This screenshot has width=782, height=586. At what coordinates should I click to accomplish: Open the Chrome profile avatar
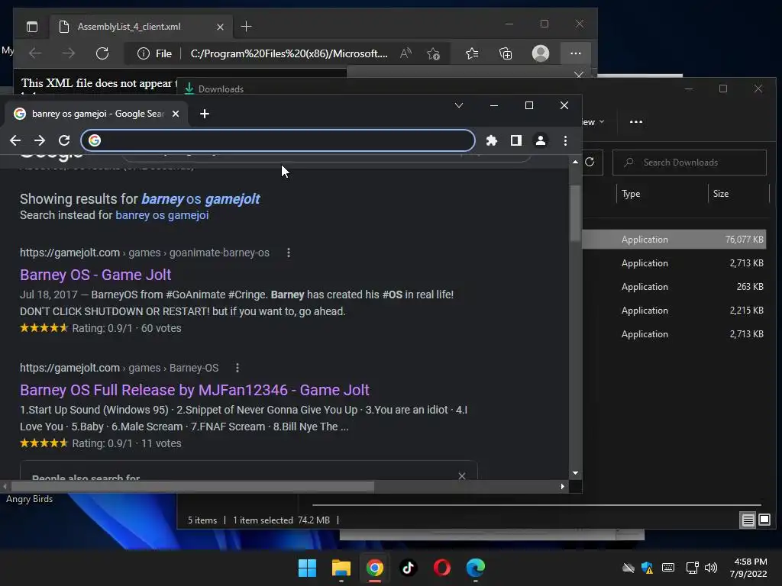541,140
